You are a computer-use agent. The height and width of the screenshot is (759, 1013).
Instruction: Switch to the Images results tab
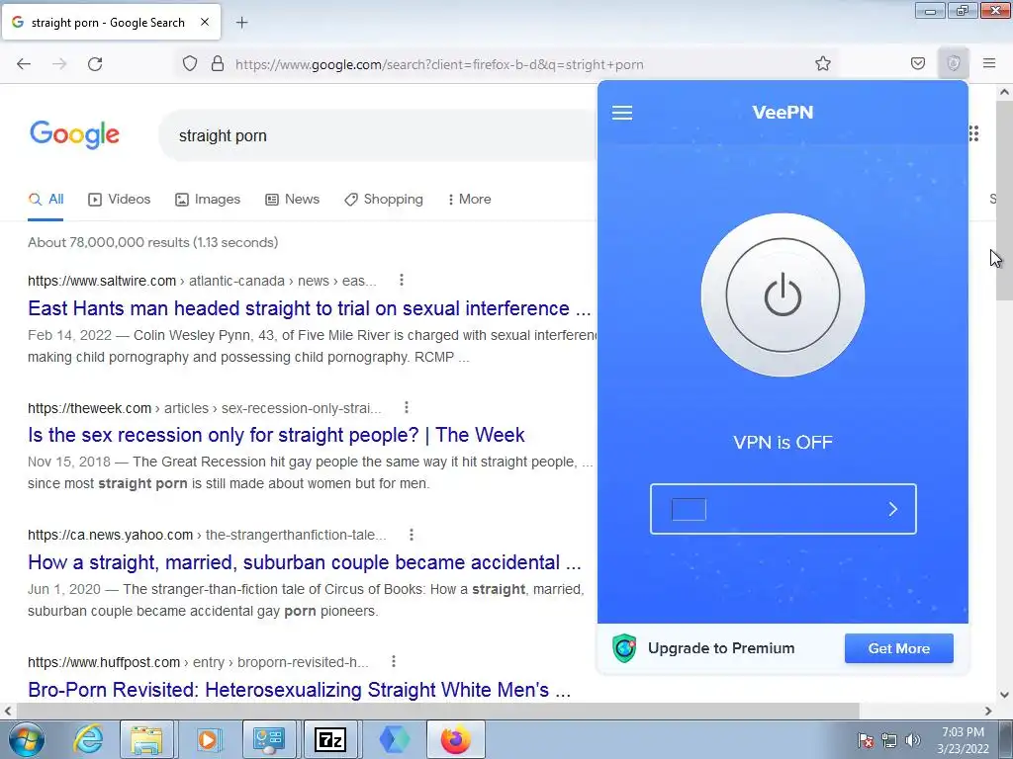(208, 200)
